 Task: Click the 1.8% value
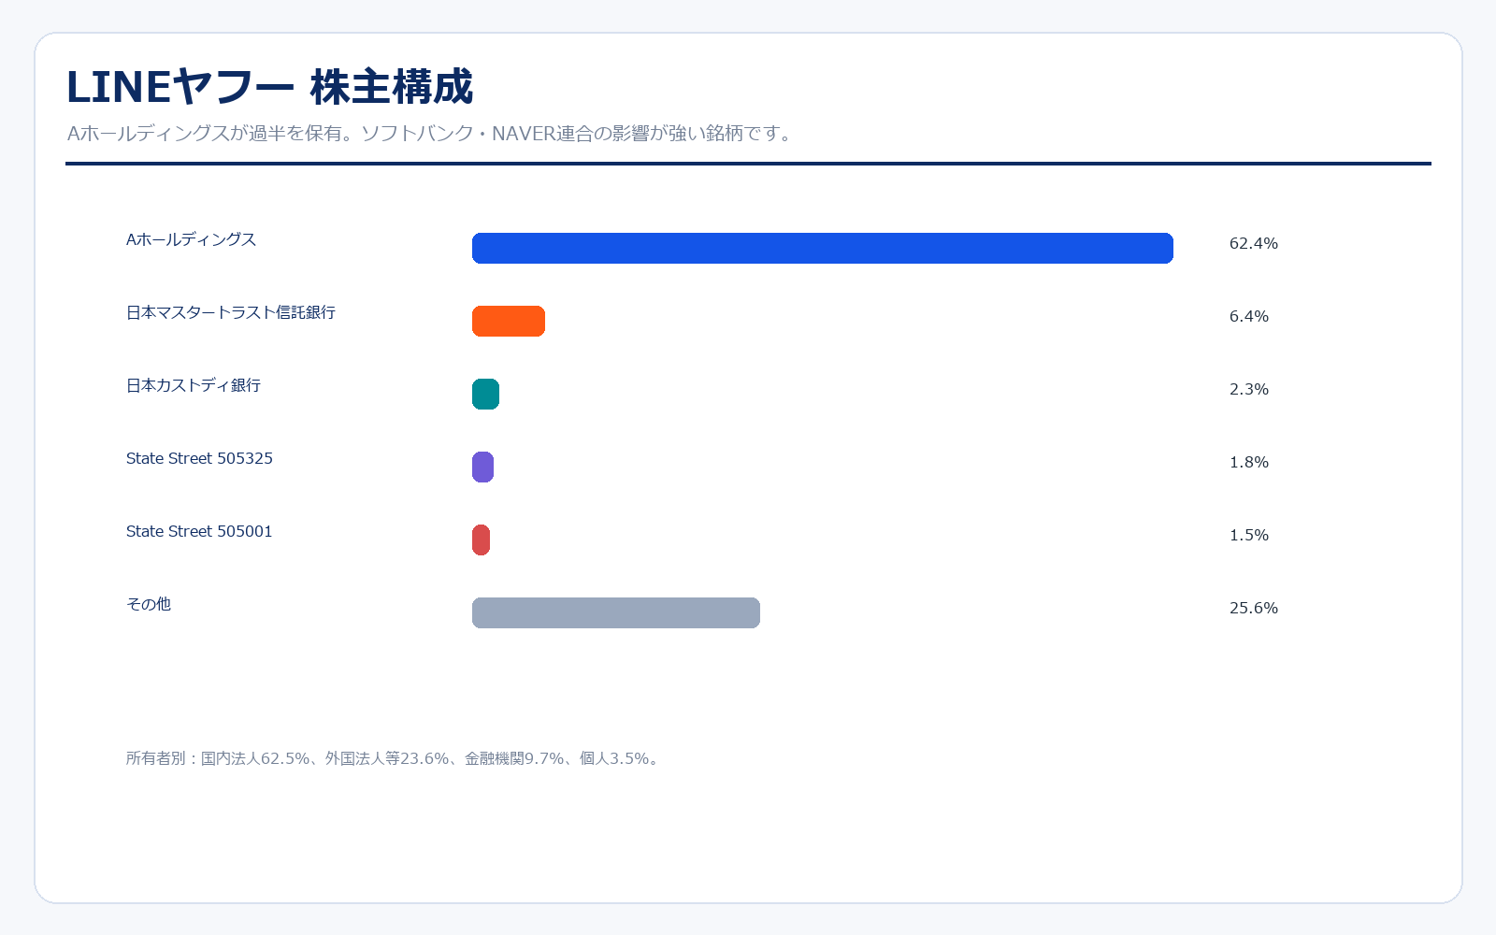tap(1248, 462)
